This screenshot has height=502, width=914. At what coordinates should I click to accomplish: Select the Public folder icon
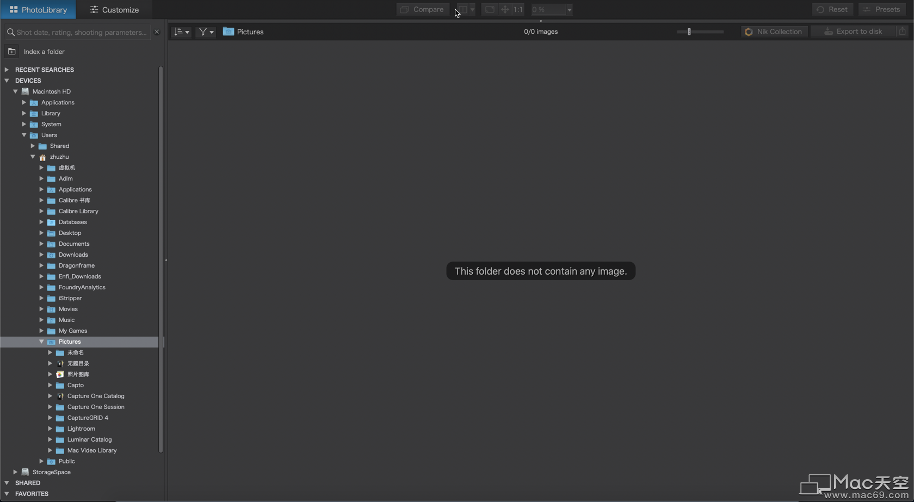[51, 461]
